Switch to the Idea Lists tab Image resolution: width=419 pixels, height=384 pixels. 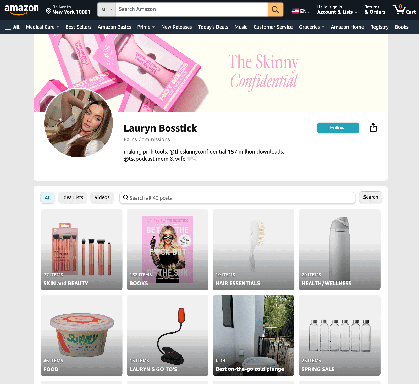coord(73,197)
